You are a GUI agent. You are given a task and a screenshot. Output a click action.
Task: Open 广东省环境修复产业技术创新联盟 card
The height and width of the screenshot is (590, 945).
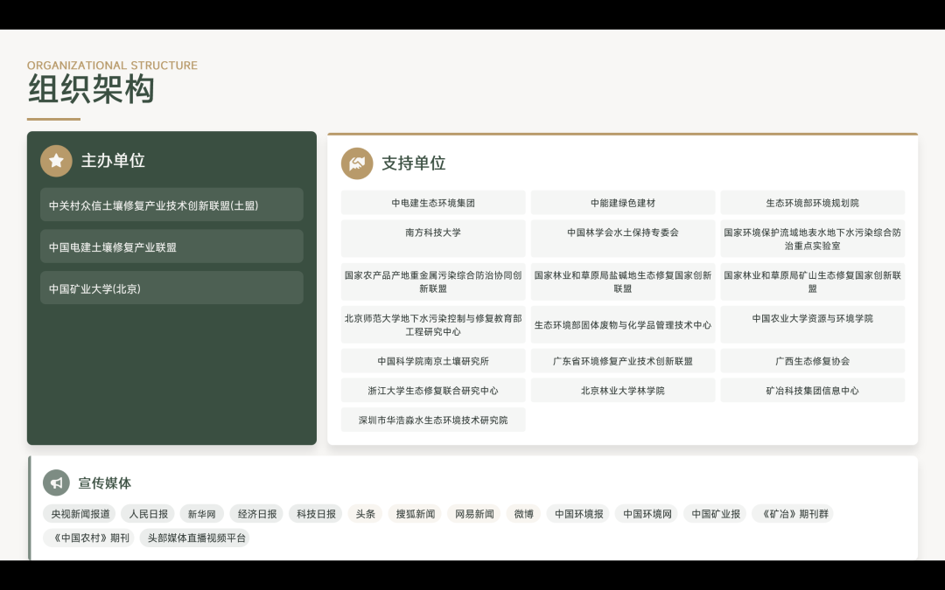tap(623, 361)
